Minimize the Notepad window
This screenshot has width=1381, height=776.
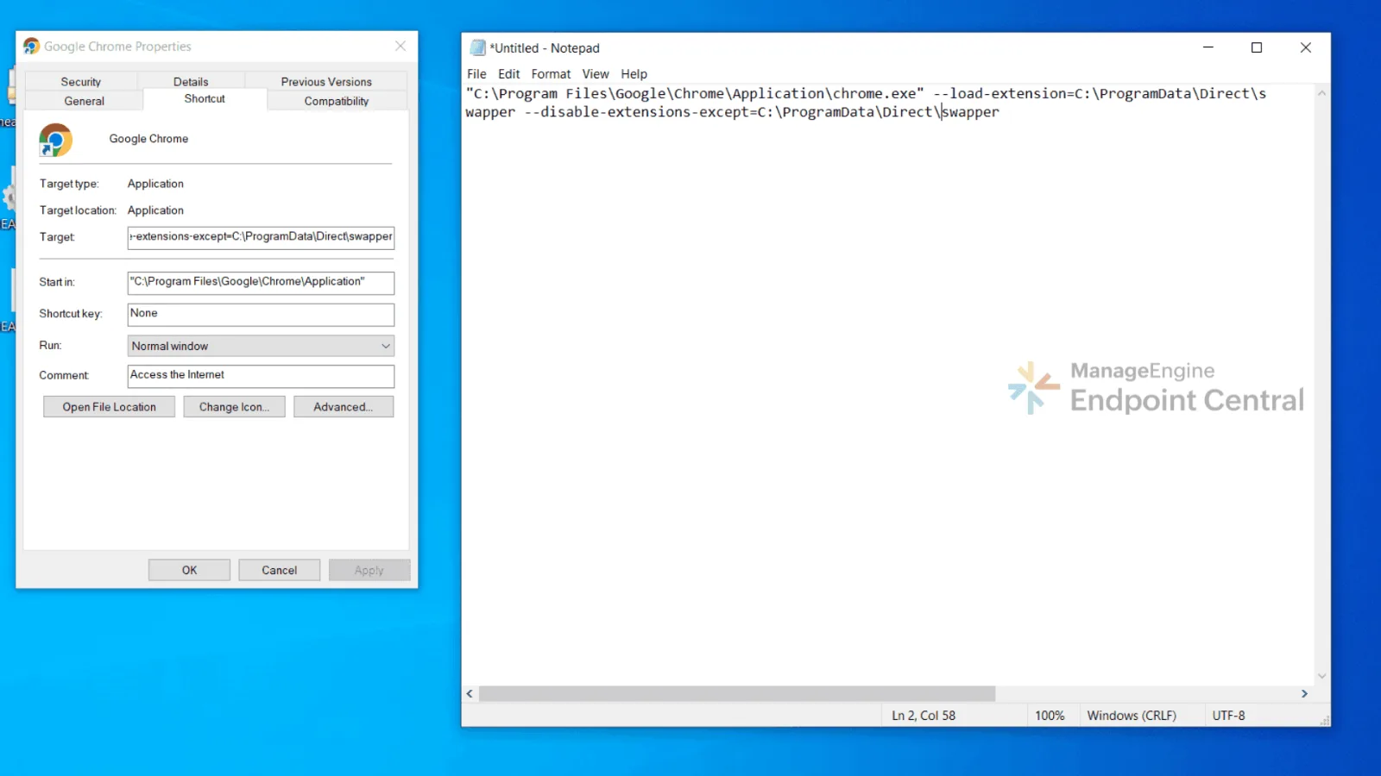point(1208,48)
